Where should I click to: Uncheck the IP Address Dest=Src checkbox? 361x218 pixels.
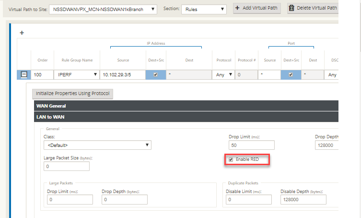click(x=156, y=75)
